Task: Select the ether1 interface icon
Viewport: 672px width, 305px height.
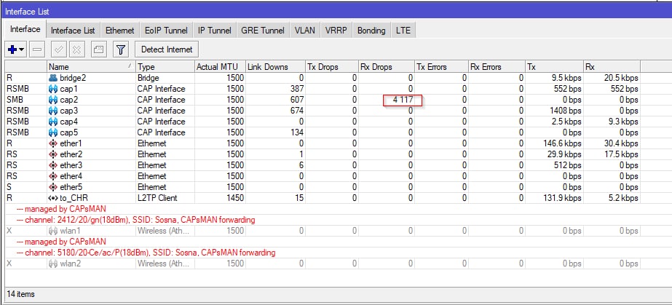Action: [53, 143]
